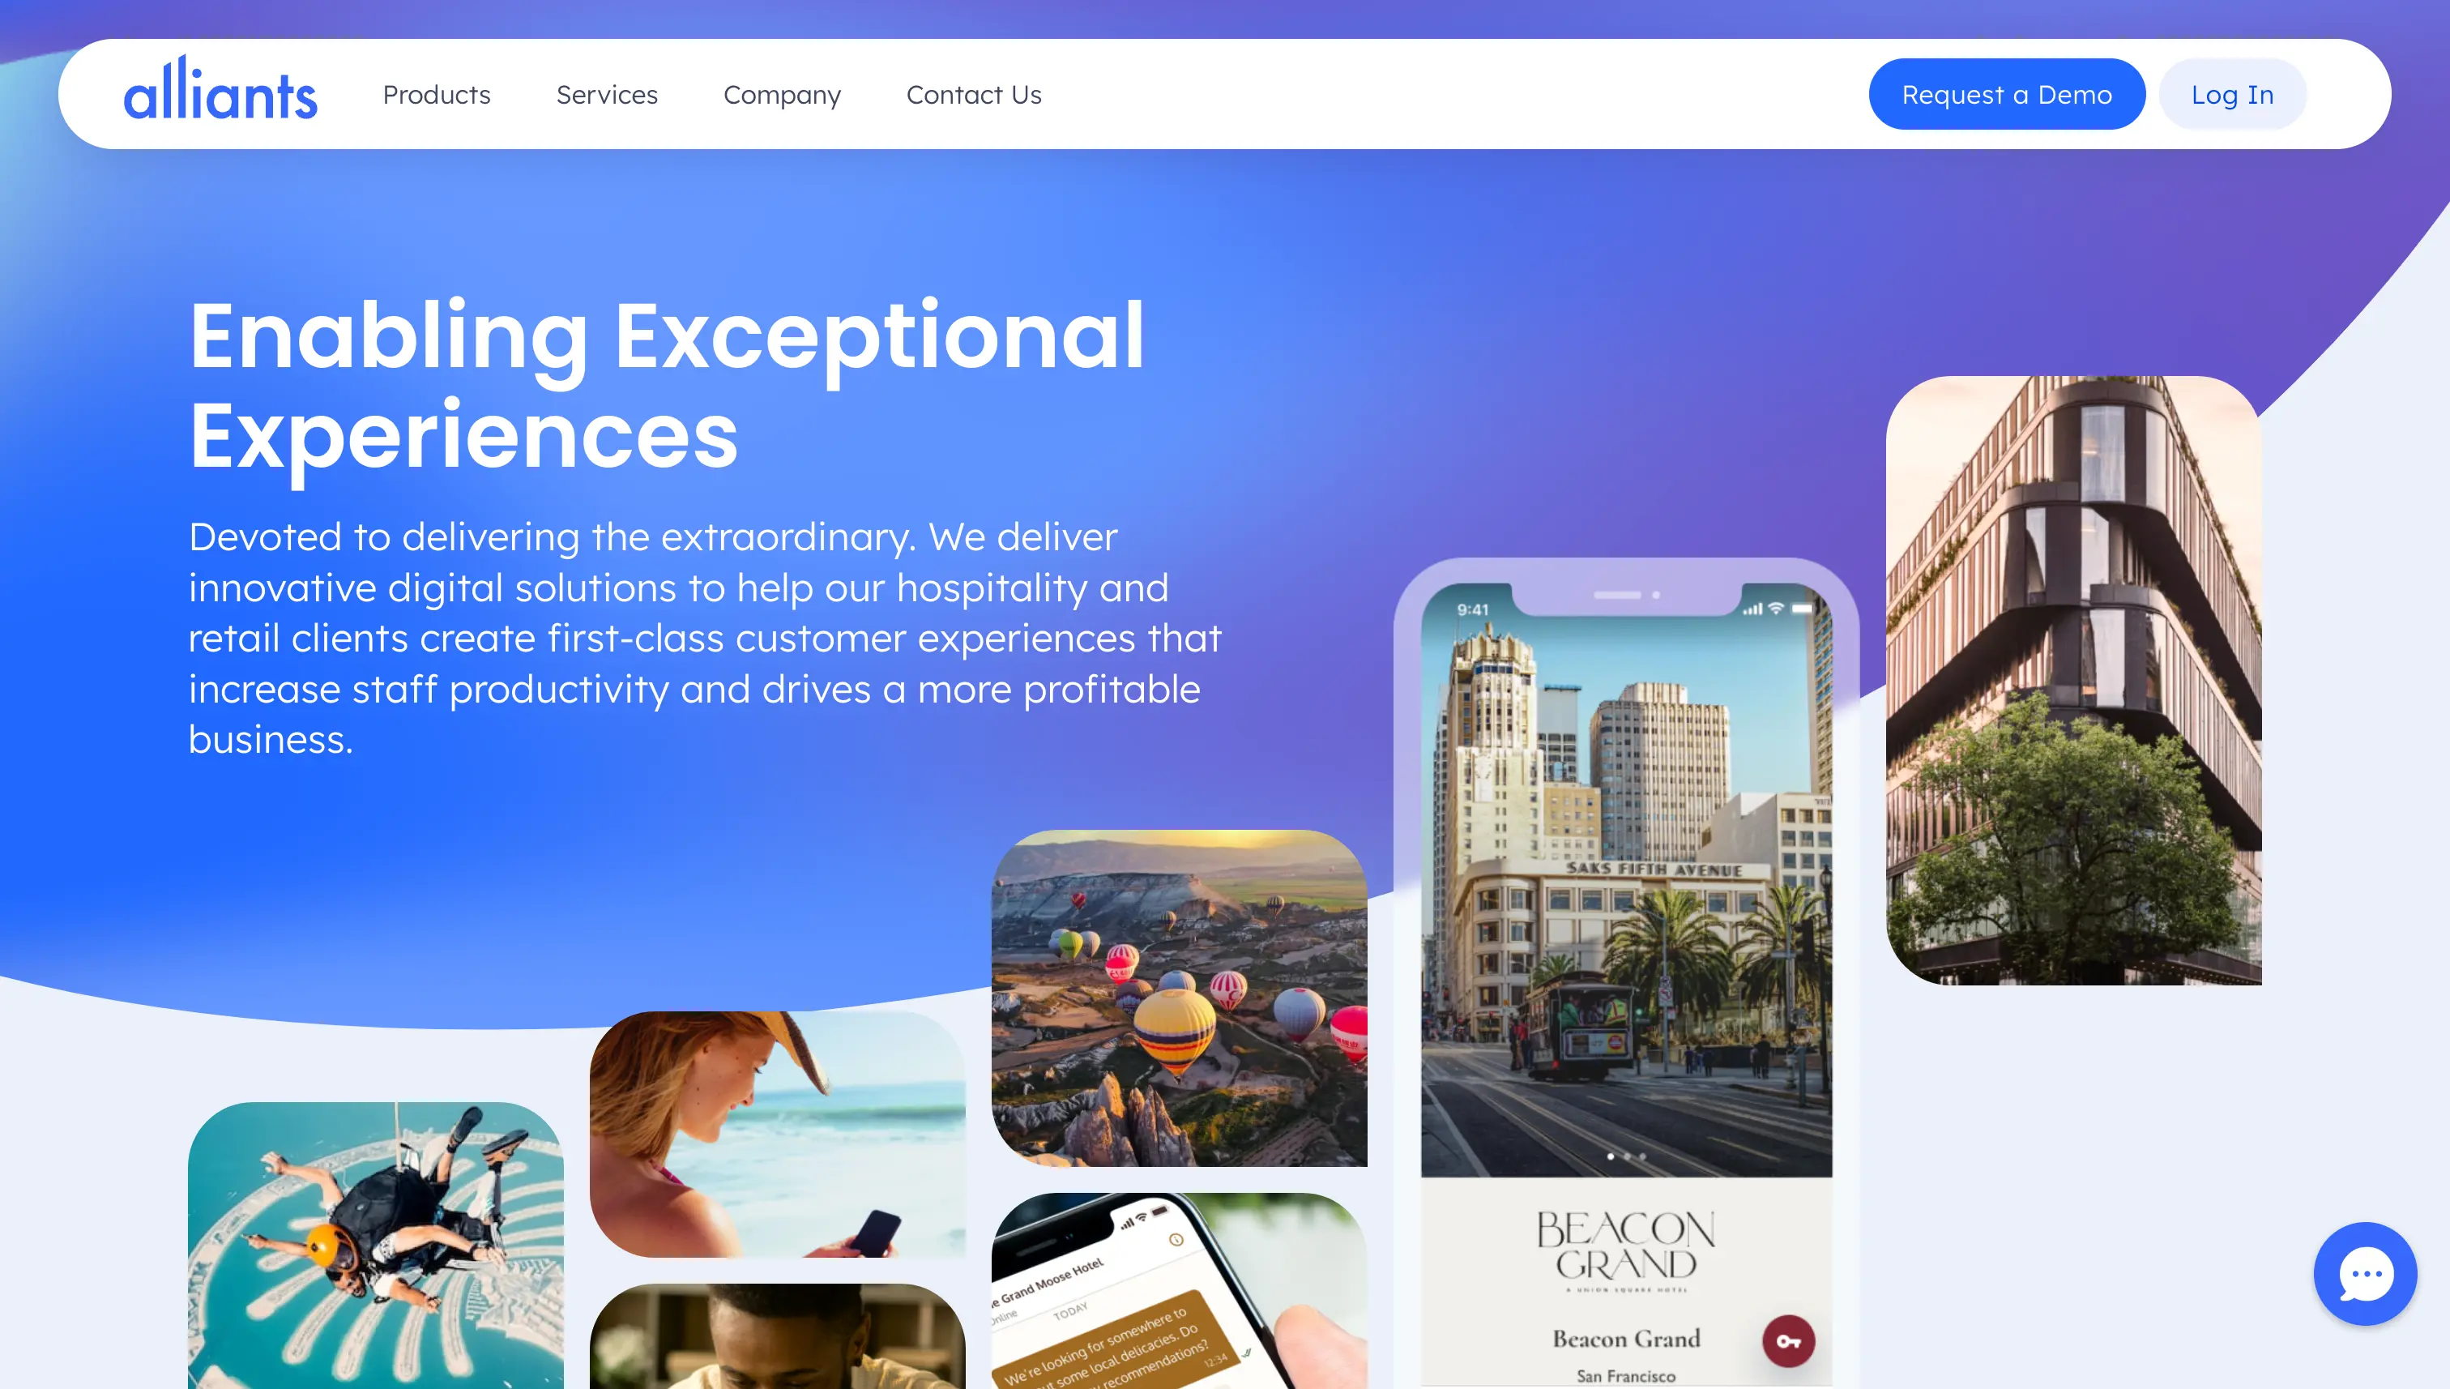This screenshot has height=1389, width=2450.
Task: Expand the Services dropdown menu
Action: [606, 92]
